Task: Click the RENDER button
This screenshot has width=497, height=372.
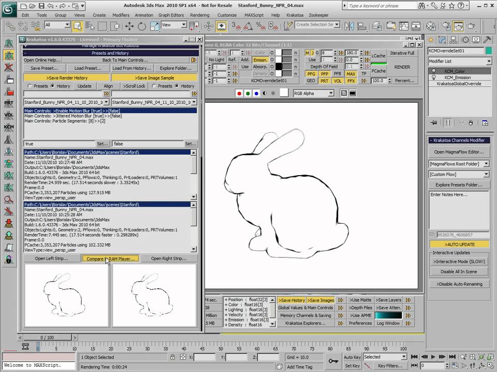Action: 402,67
